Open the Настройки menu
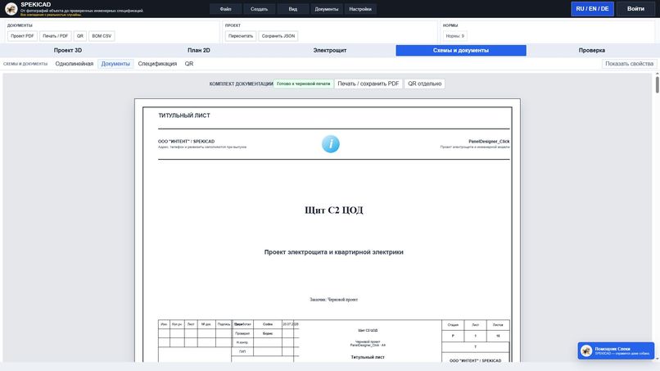Image resolution: width=660 pixels, height=371 pixels. click(x=360, y=9)
